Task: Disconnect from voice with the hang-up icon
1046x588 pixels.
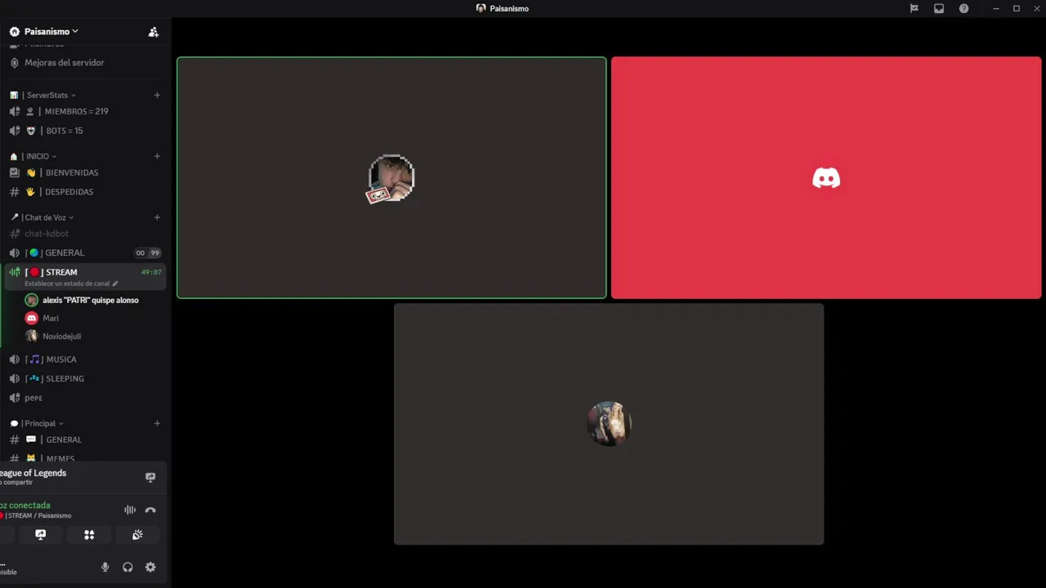Action: pyautogui.click(x=150, y=510)
